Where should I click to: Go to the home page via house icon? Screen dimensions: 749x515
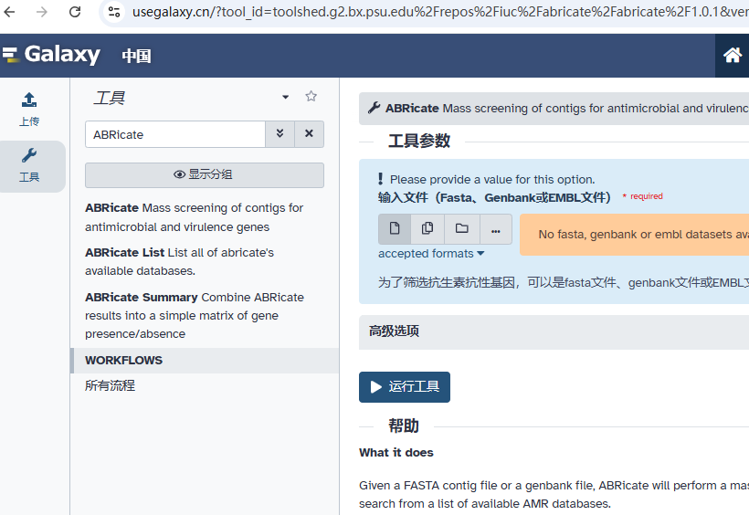coord(733,56)
